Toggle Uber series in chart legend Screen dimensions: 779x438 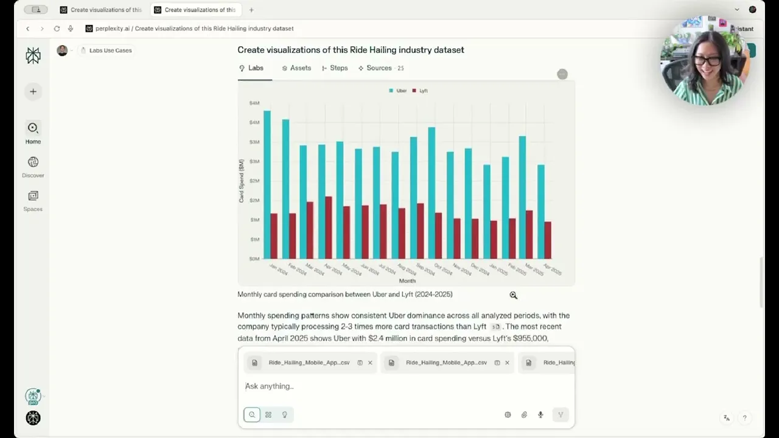[398, 91]
